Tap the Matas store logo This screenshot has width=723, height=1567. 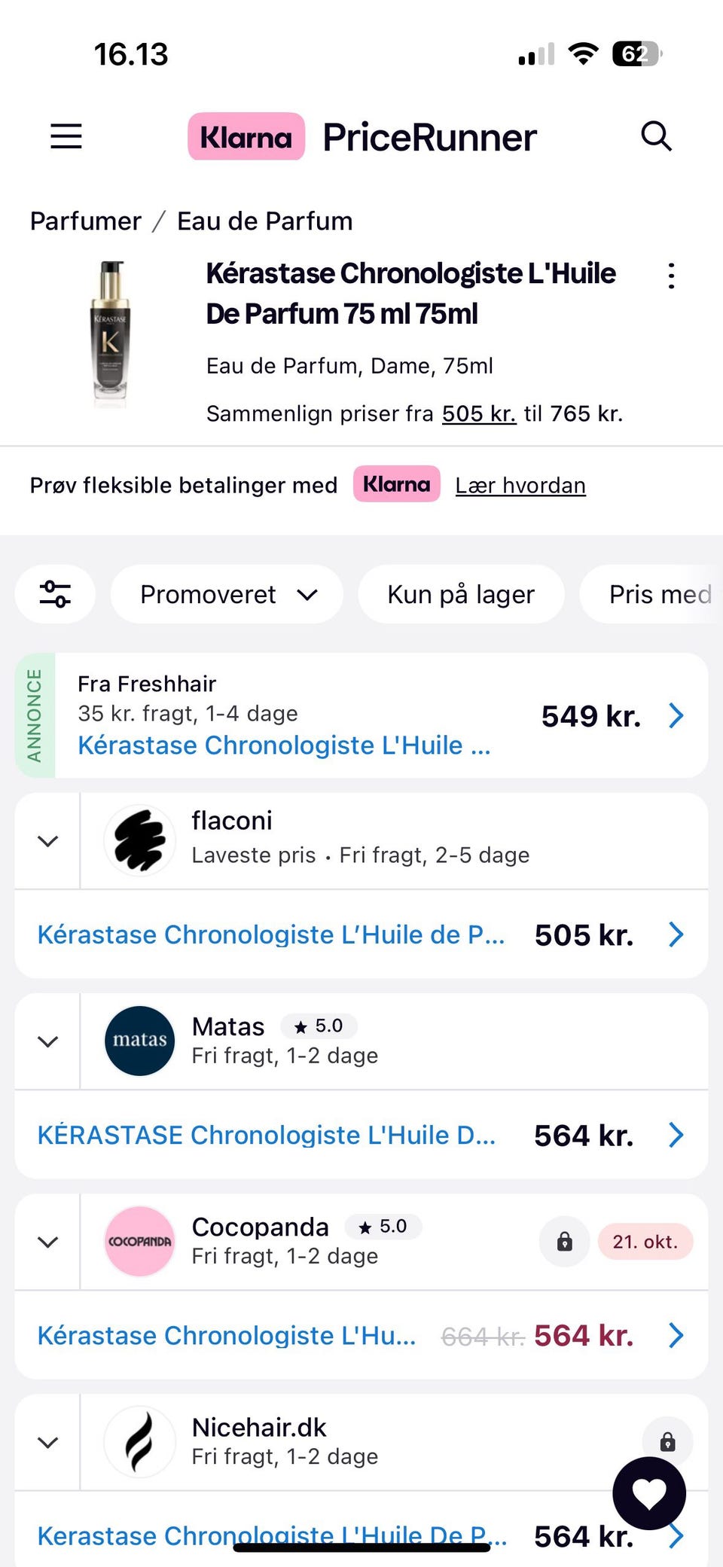point(140,1041)
